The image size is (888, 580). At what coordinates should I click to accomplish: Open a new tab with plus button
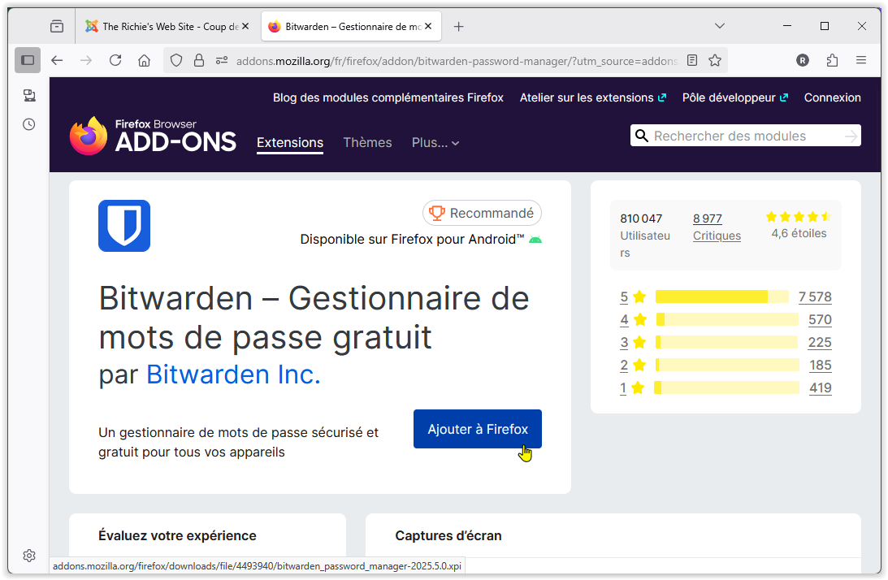458,27
